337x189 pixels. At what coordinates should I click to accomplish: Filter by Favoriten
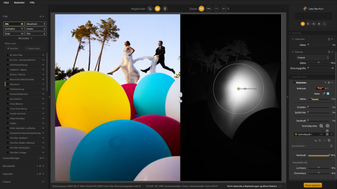click(x=13, y=48)
